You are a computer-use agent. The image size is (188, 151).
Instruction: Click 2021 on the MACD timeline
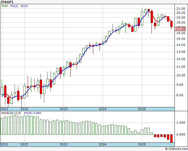click(4, 144)
